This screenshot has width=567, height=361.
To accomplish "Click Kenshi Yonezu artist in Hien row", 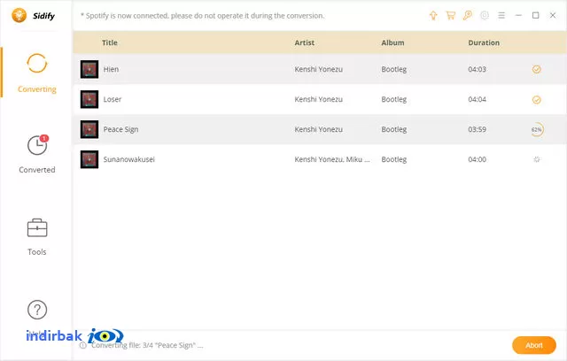I will click(318, 69).
